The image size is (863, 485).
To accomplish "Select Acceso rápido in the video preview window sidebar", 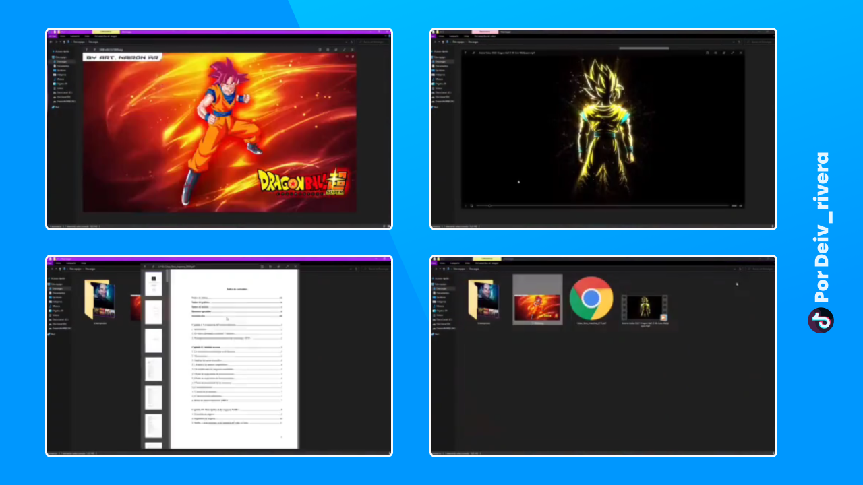I will [x=440, y=51].
